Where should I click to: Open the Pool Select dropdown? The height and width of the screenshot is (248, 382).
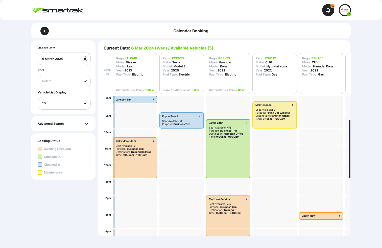[x=64, y=81]
